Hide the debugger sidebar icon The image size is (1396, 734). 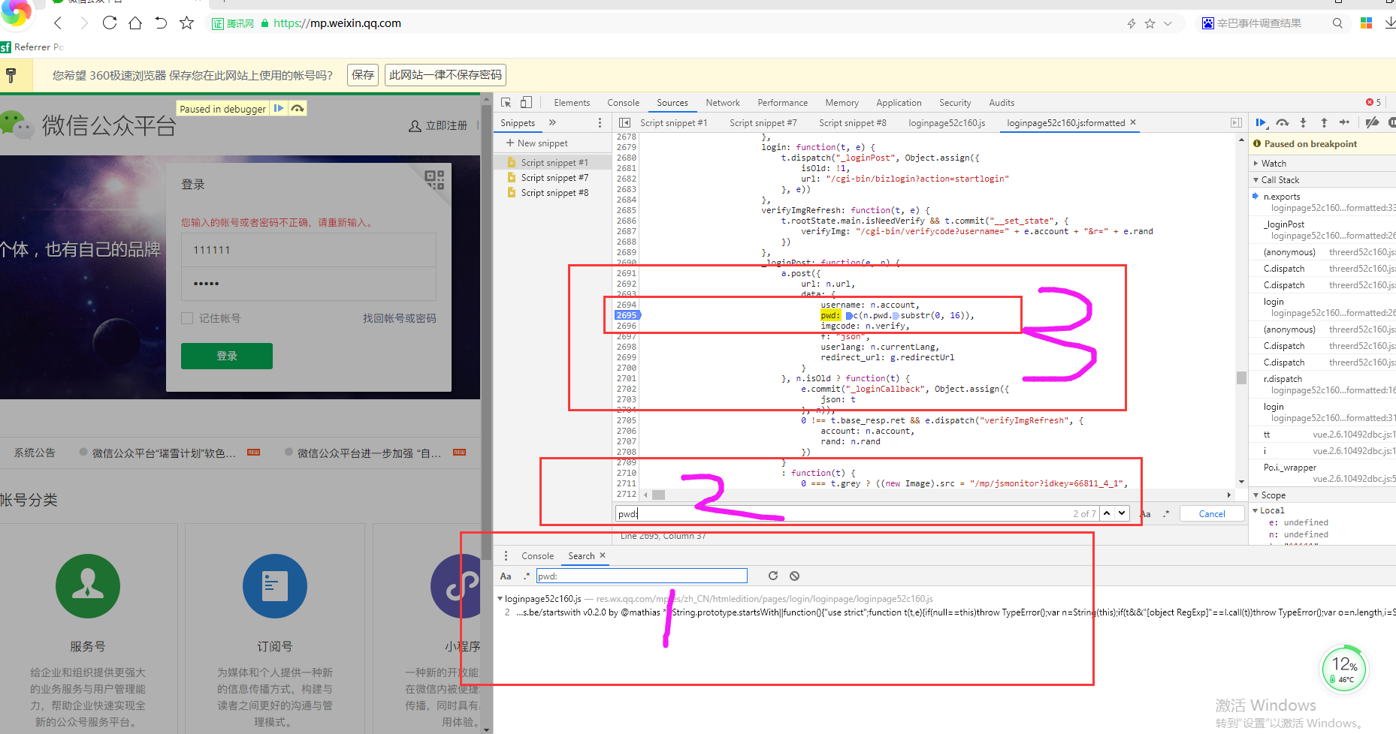1236,122
